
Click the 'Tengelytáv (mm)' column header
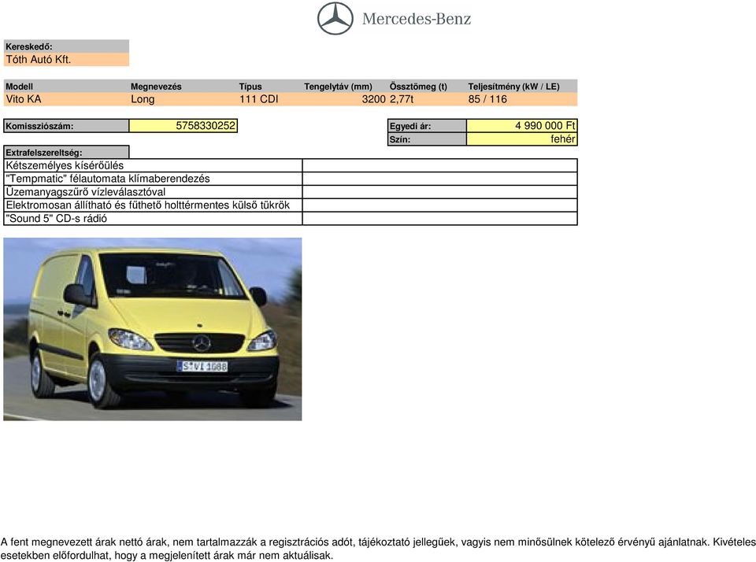(x=338, y=87)
